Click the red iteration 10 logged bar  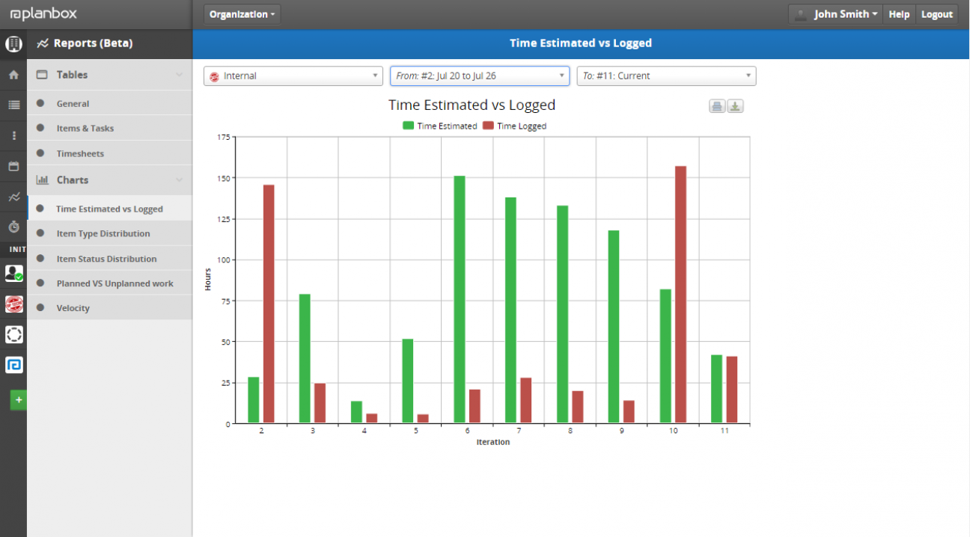[680, 295]
